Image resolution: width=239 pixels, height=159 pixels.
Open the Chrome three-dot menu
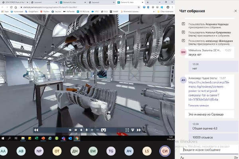(172, 7)
